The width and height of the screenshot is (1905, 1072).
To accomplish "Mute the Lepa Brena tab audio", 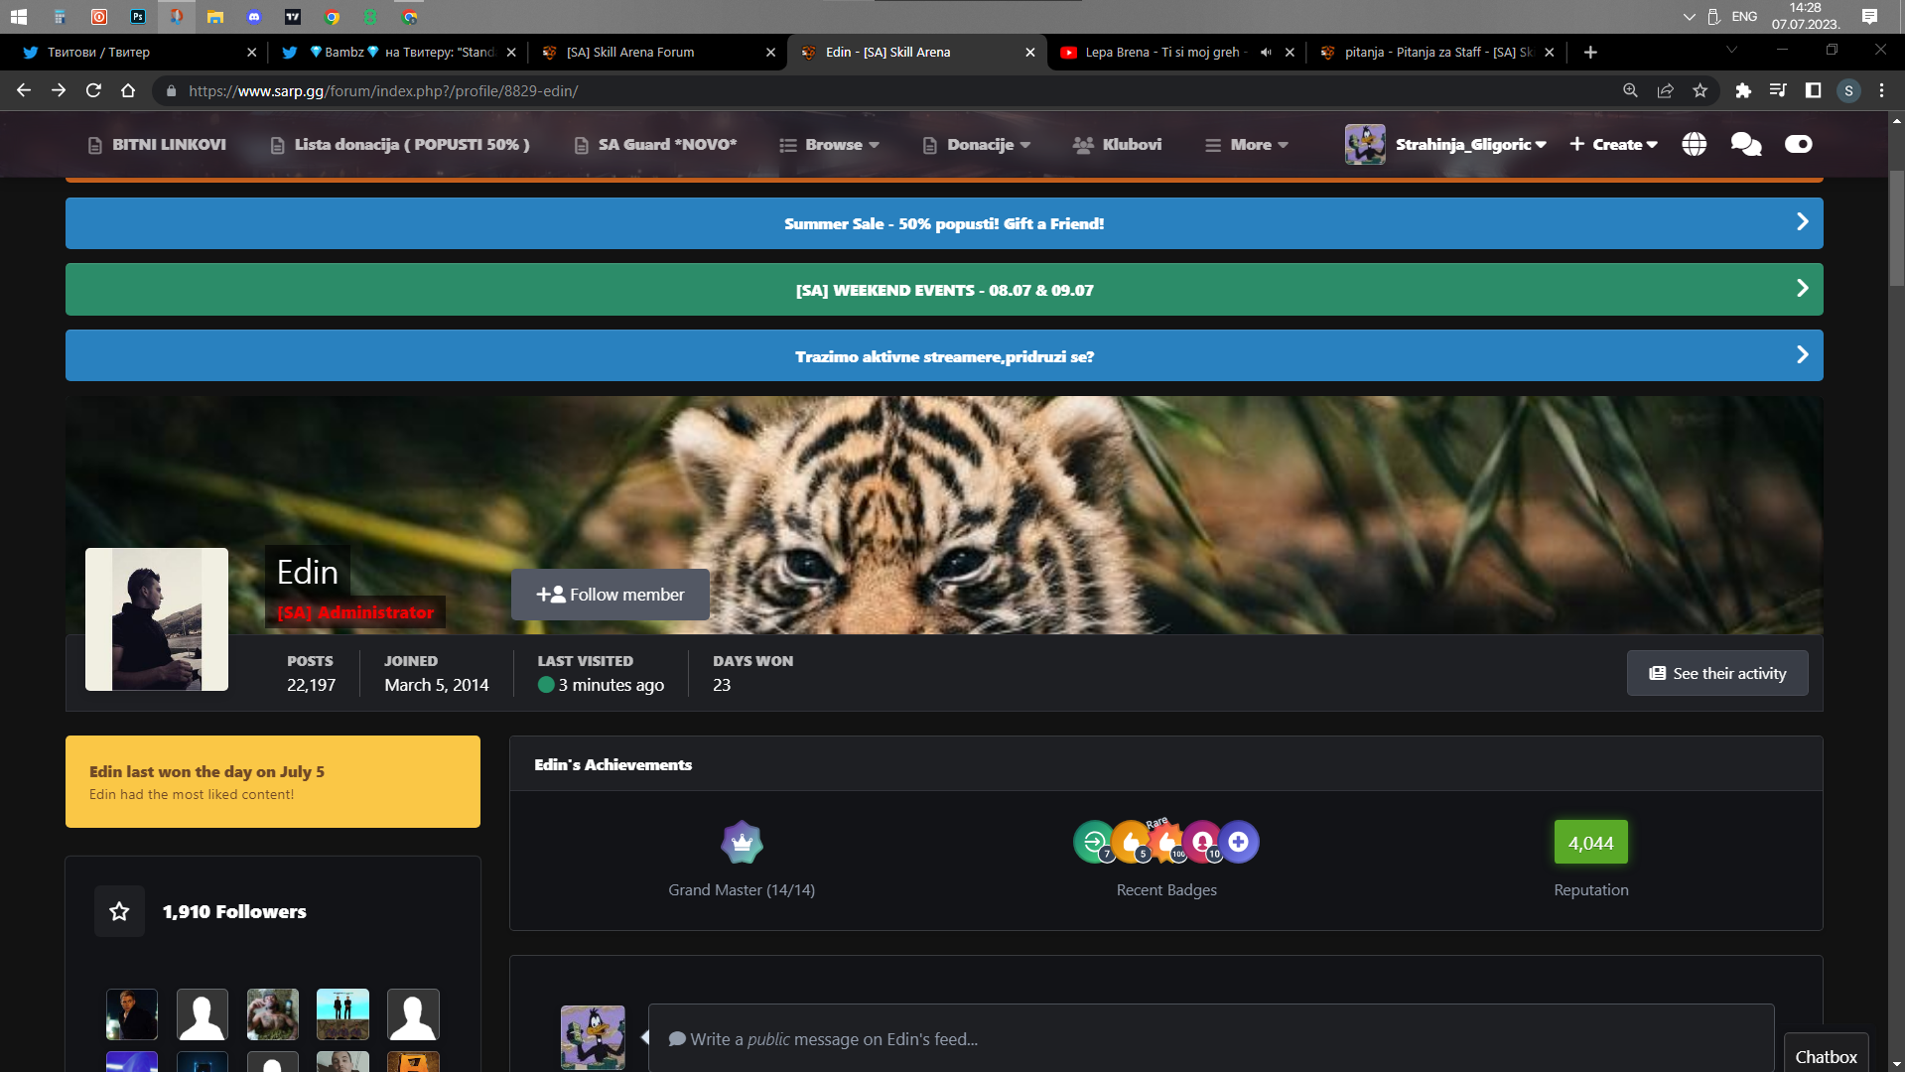I will click(x=1266, y=53).
